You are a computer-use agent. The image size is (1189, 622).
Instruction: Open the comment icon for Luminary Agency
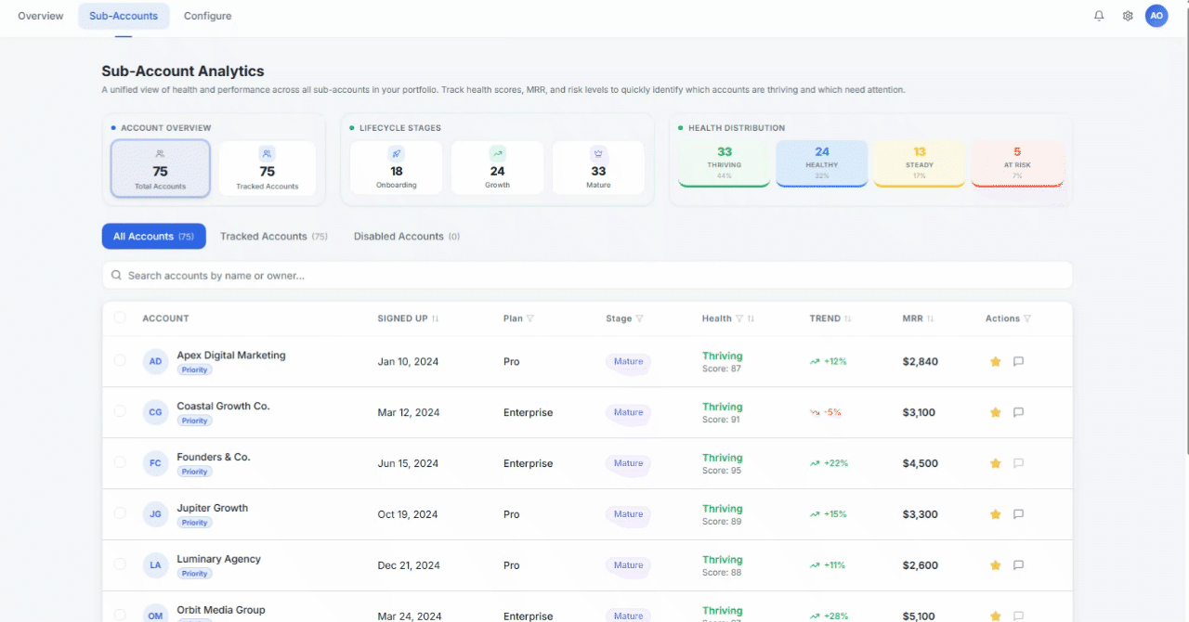pyautogui.click(x=1018, y=565)
